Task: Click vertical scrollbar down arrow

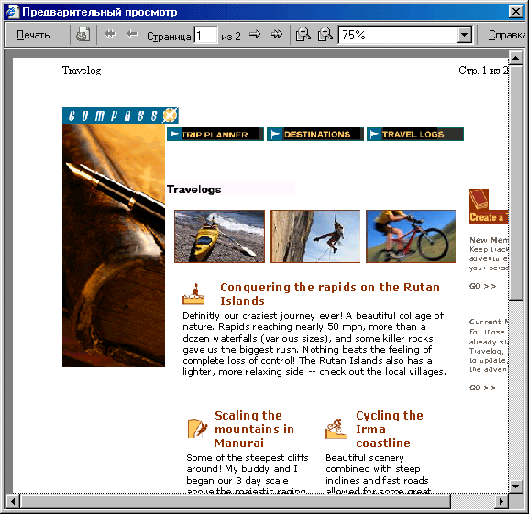Action: [x=515, y=486]
